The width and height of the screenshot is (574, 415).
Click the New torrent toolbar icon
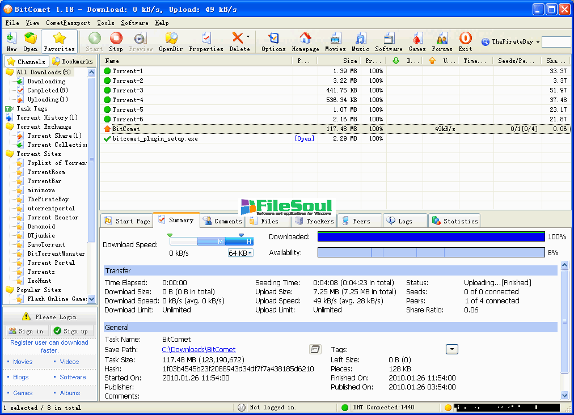[x=11, y=42]
